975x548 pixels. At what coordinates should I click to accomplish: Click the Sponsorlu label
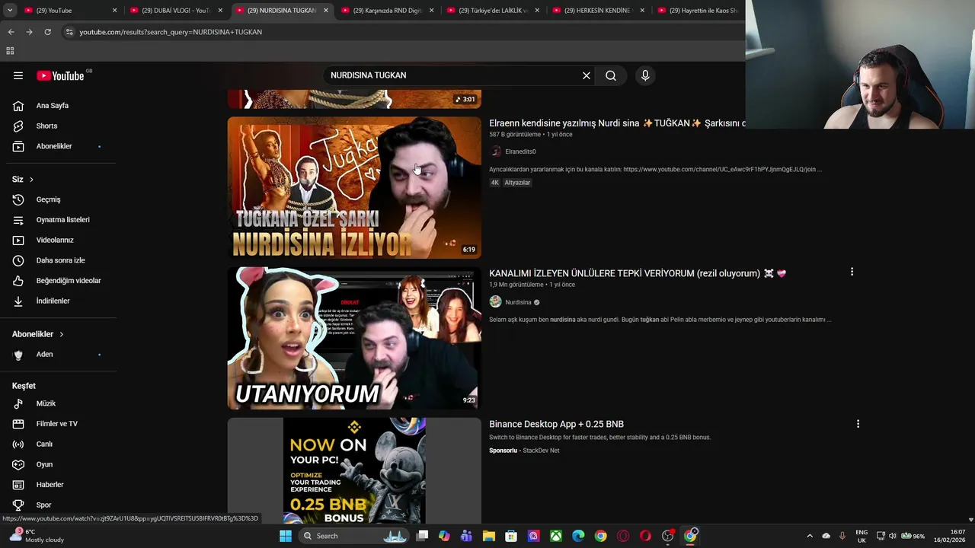coord(503,451)
